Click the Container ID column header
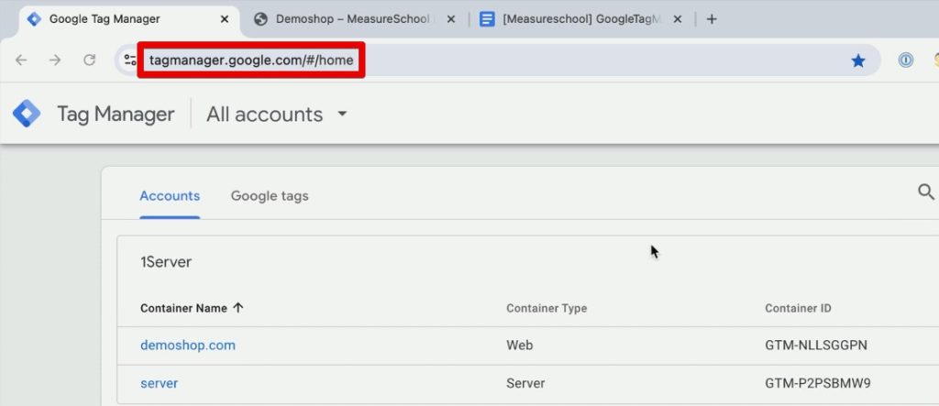939x406 pixels. (798, 308)
